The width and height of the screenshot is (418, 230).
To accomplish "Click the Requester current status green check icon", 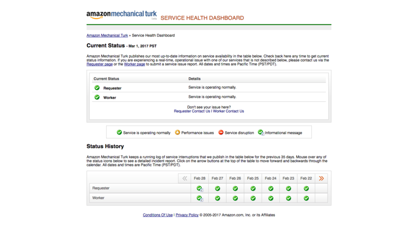I will pyautogui.click(x=97, y=88).
